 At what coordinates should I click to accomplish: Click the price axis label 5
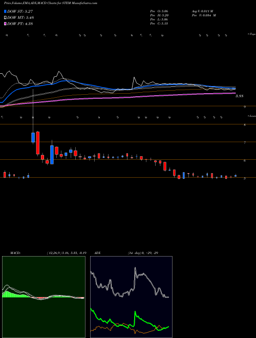tap(245, 179)
